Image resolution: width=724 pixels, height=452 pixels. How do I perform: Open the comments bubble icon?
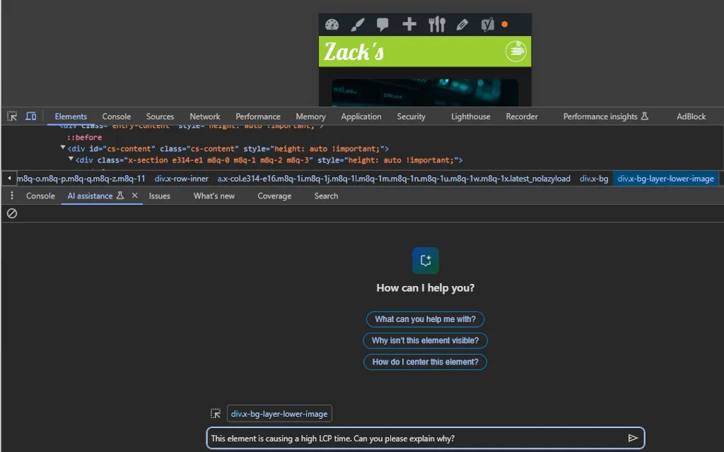coord(383,25)
